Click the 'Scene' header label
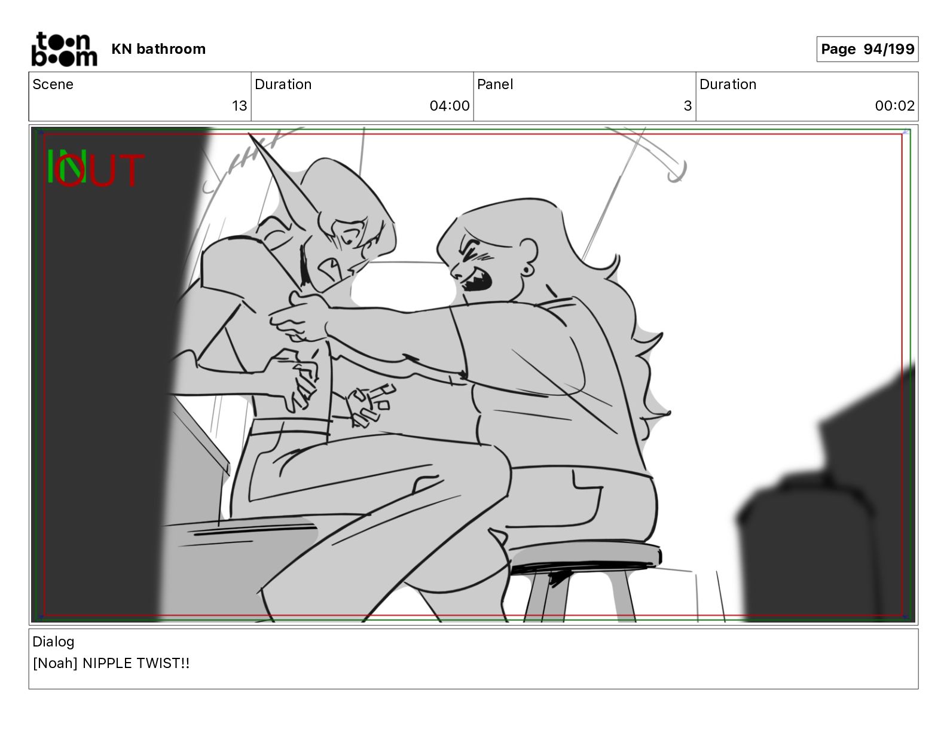Image resolution: width=947 pixels, height=732 pixels. [x=53, y=84]
